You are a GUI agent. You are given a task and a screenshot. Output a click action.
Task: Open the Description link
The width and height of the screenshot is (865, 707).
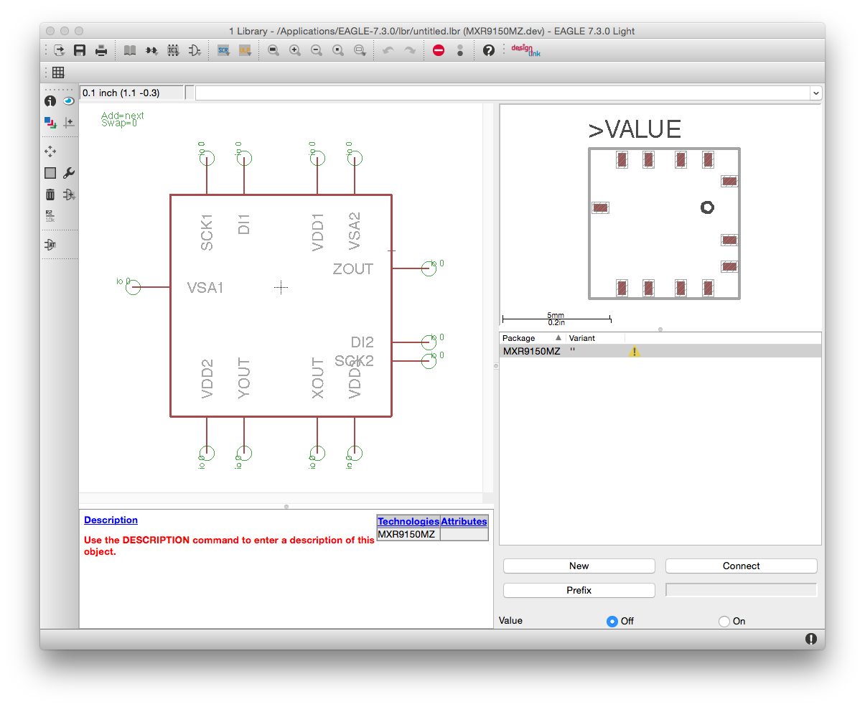tap(111, 520)
